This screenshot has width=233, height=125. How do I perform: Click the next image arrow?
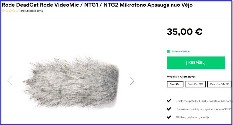click(x=132, y=81)
